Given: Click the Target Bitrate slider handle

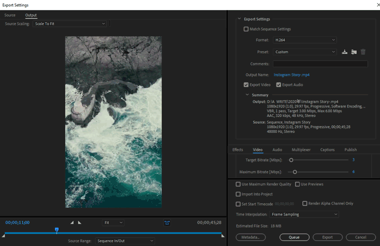Looking at the screenshot, I should 291,160.
